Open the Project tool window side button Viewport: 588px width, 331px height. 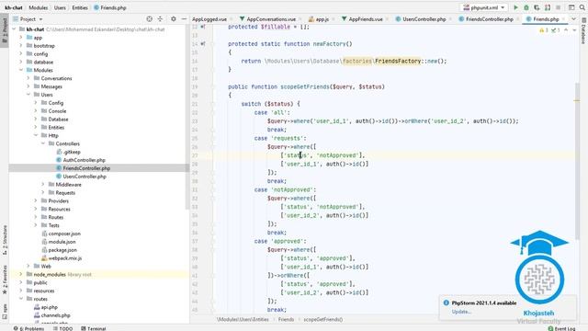coord(5,30)
